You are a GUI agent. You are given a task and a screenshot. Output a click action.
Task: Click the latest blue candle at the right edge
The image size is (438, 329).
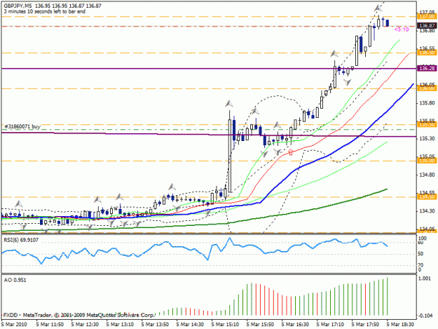pos(388,23)
